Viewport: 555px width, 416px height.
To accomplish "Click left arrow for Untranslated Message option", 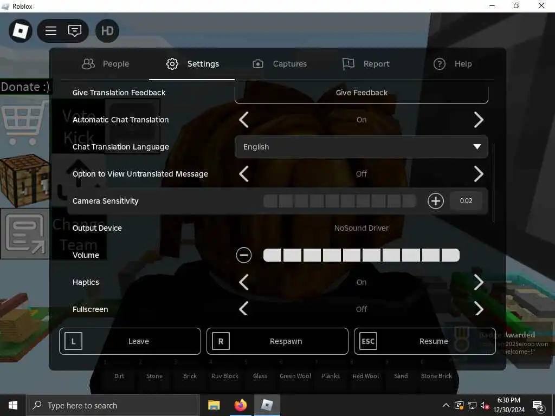I will pyautogui.click(x=244, y=174).
